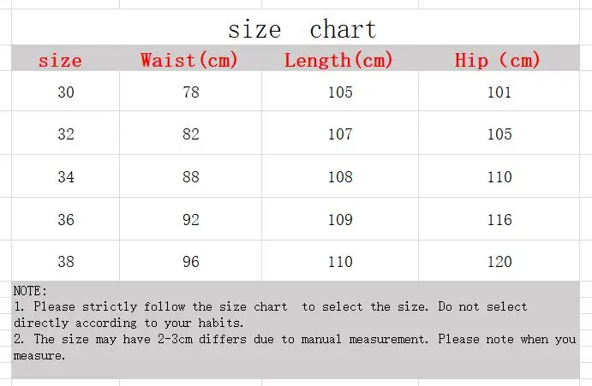Image resolution: width=592 pixels, height=386 pixels.
Task: Click hip cell showing 120
Action: [499, 261]
